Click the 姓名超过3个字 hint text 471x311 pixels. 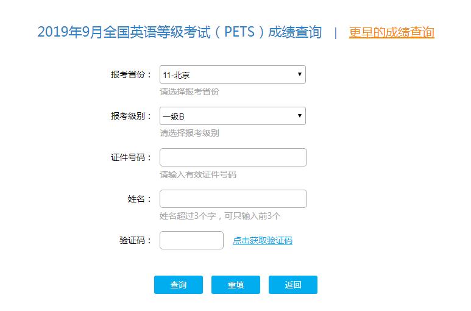coord(219,216)
